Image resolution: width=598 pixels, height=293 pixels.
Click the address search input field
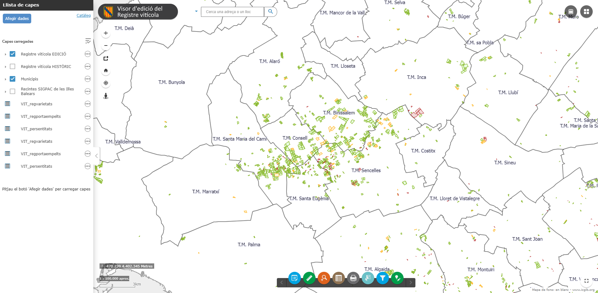point(233,12)
